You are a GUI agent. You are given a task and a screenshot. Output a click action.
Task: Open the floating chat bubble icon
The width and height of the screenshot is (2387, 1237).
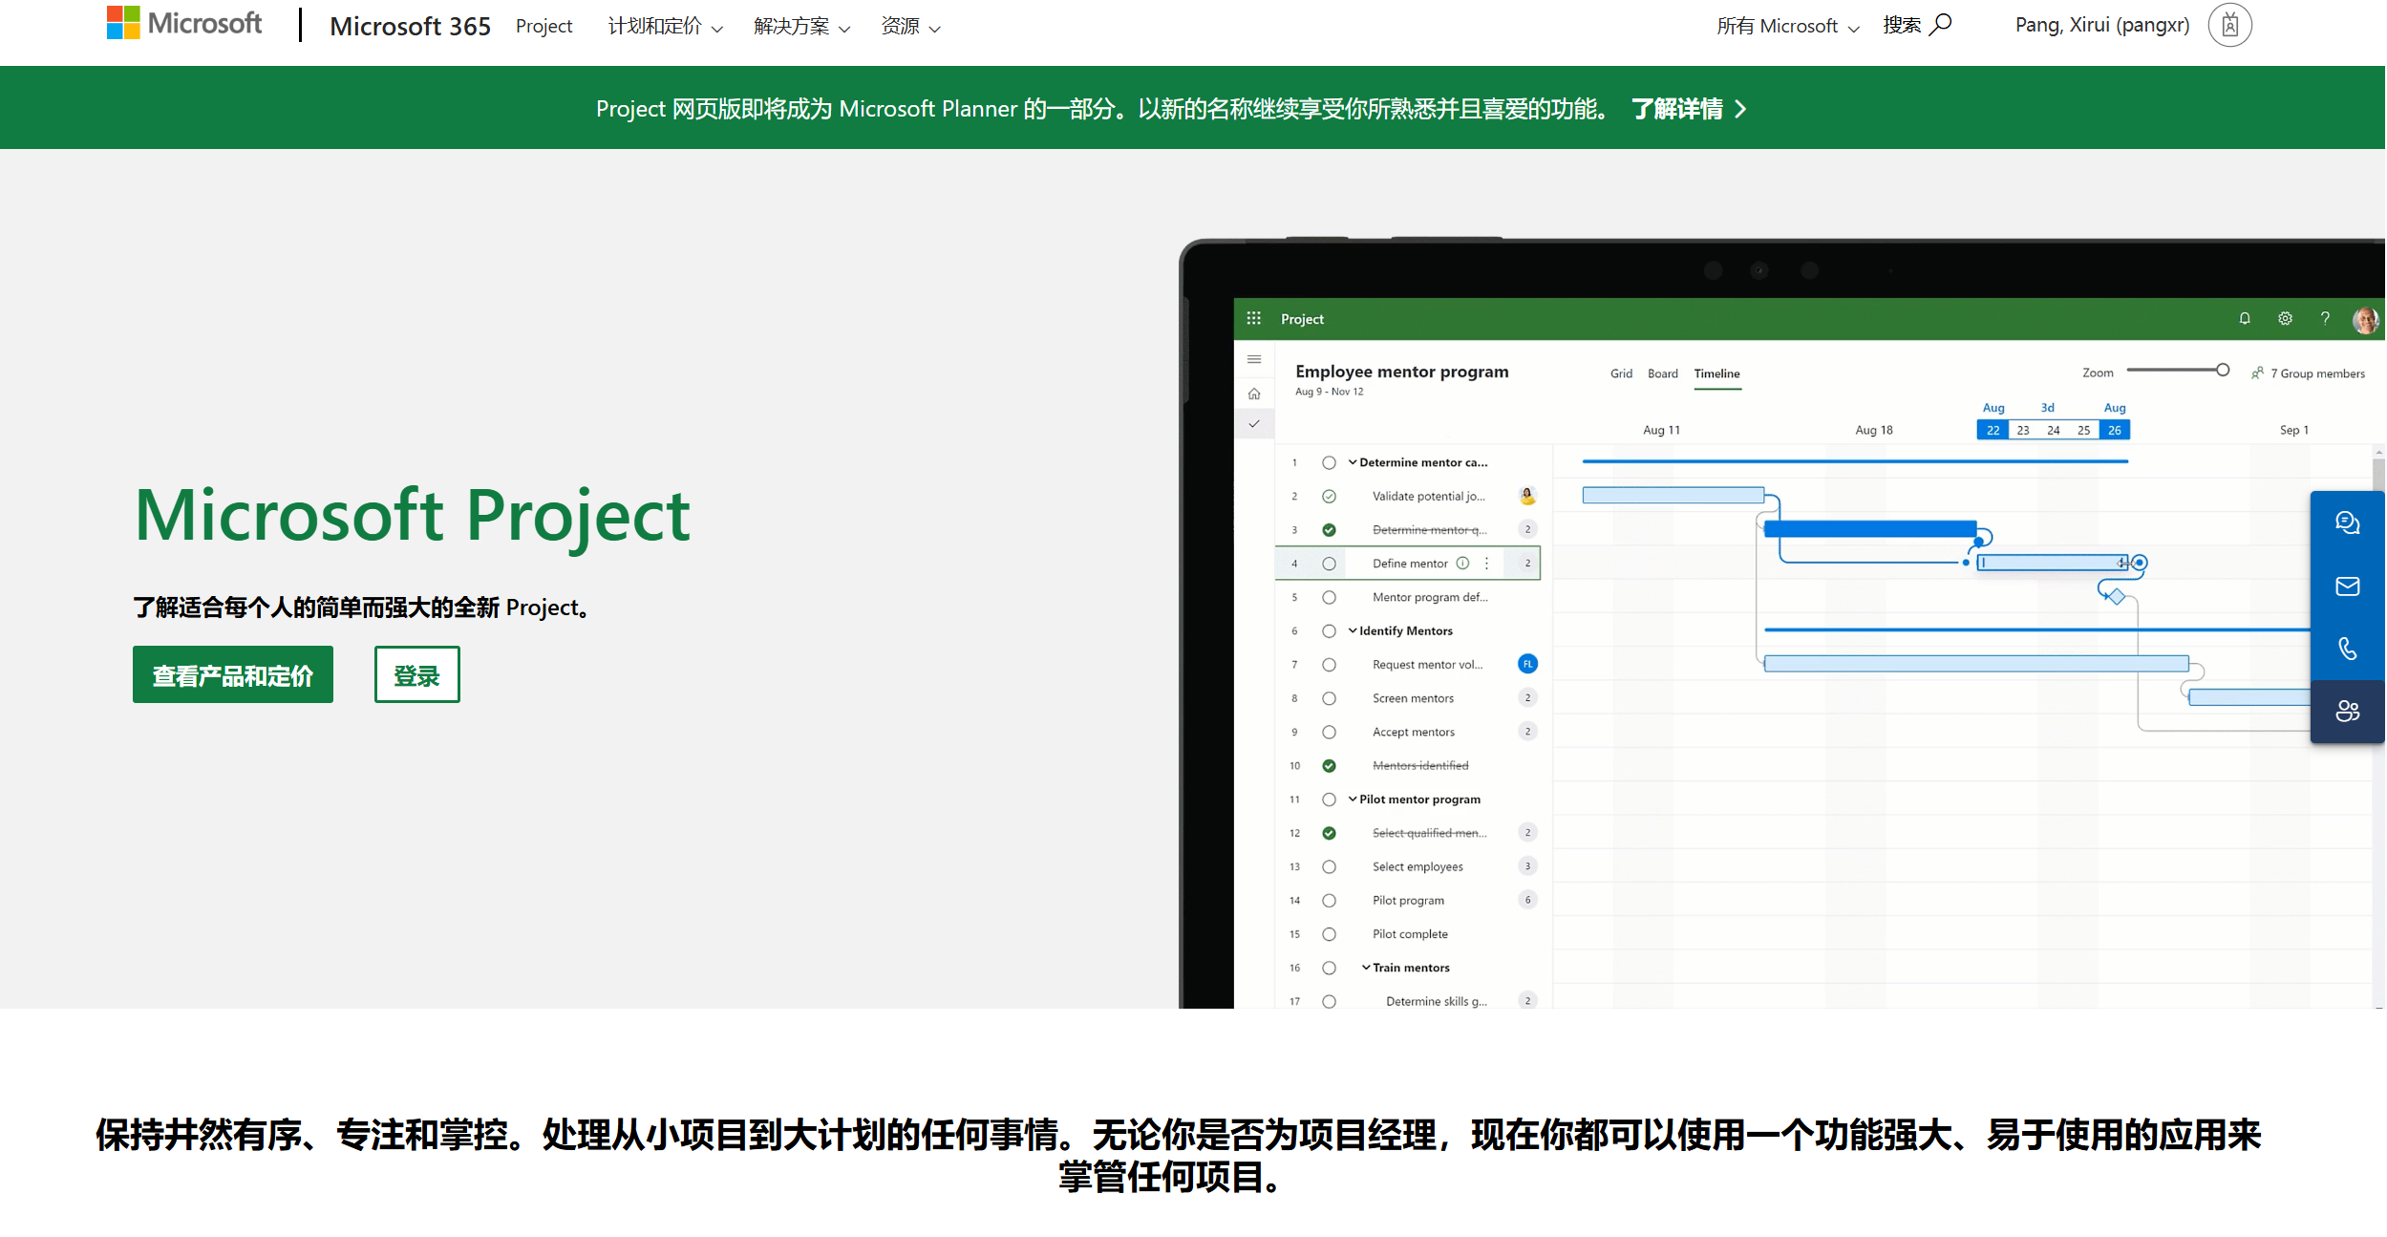[2347, 523]
